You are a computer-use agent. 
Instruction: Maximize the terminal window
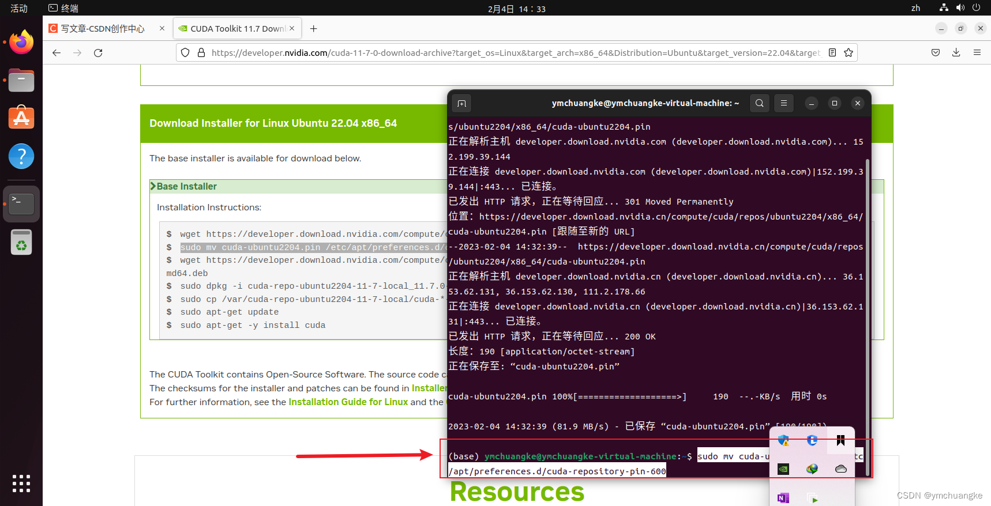tap(835, 103)
